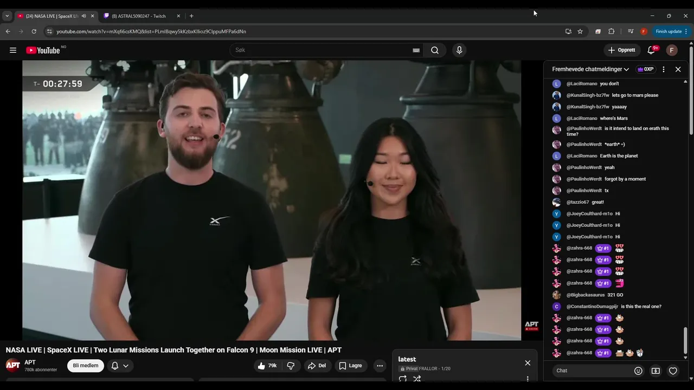This screenshot has width=694, height=390.
Task: Open the Chrome profile avatar F
Action: coord(644,31)
